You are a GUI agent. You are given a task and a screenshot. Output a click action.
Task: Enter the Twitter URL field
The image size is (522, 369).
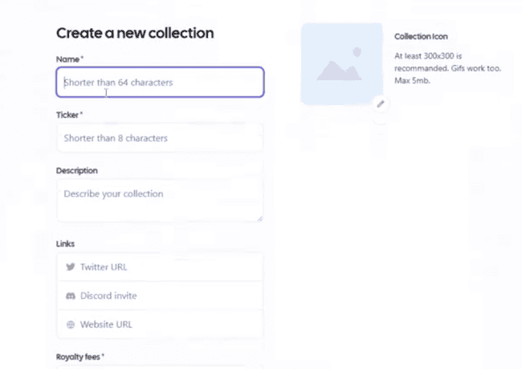point(169,267)
